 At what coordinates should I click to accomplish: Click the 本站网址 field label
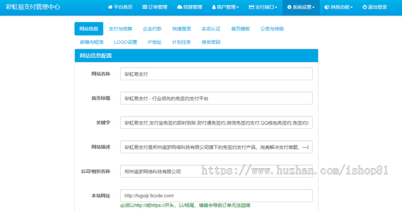(x=101, y=195)
